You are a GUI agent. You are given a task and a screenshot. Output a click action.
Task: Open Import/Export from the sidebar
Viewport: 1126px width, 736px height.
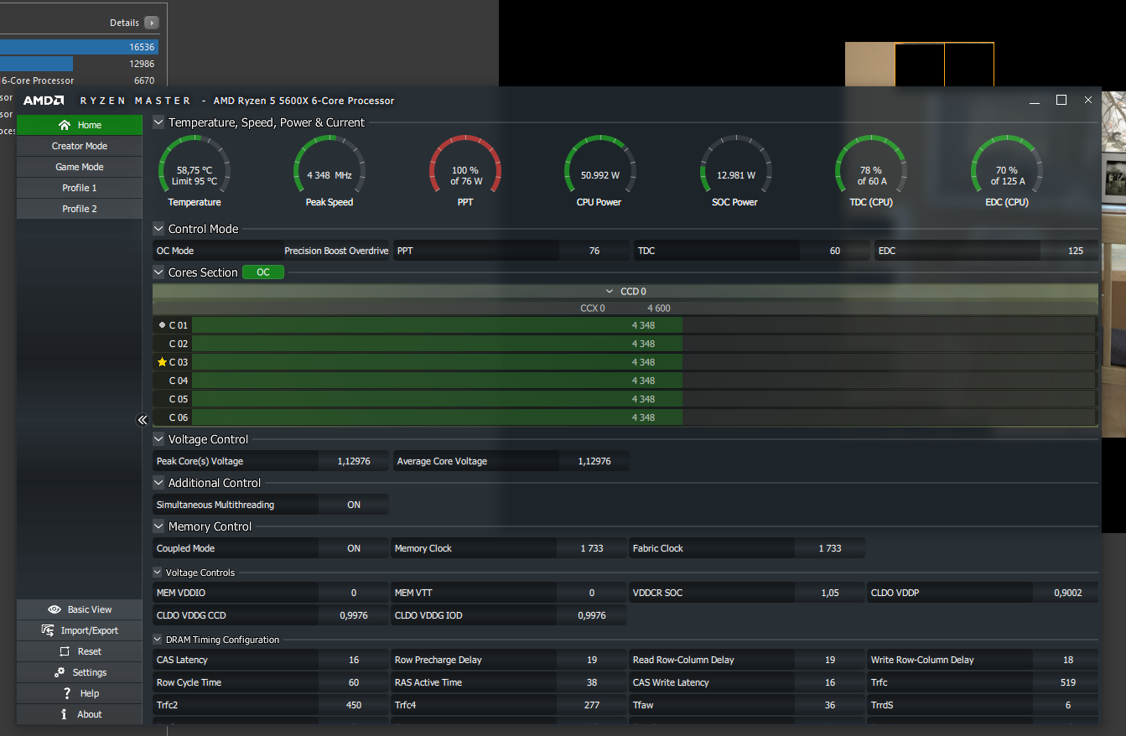[x=80, y=630]
